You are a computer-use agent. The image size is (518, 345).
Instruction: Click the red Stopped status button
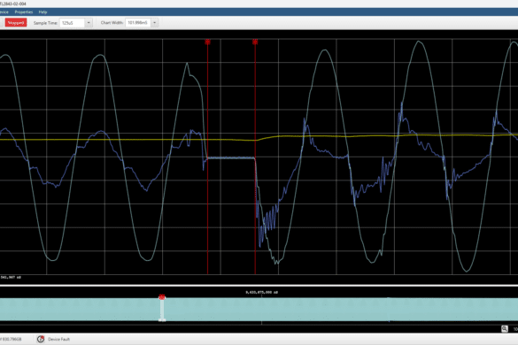click(16, 23)
